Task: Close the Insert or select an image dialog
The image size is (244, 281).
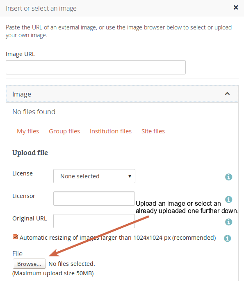Action: tap(236, 7)
